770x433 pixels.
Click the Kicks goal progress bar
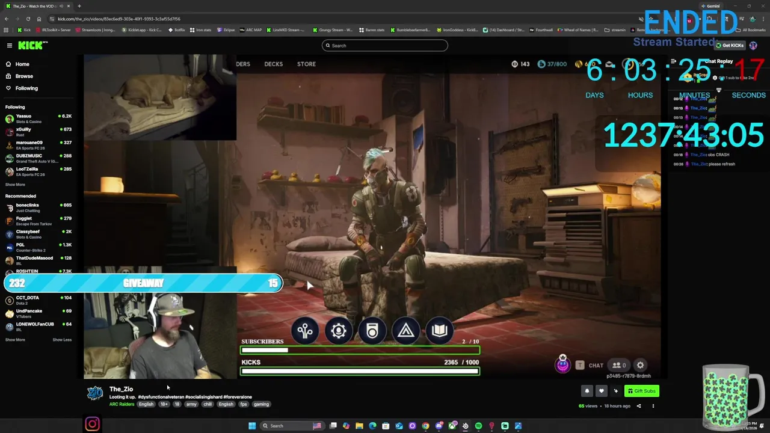(360, 371)
